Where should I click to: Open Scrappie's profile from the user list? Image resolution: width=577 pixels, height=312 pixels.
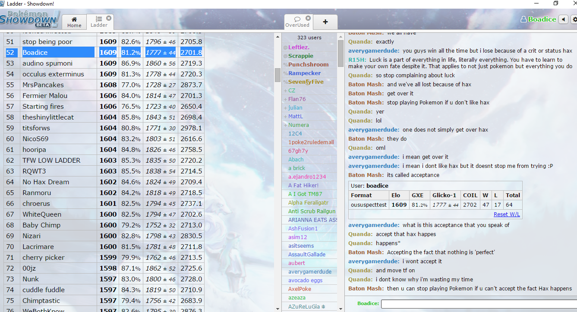(x=301, y=56)
